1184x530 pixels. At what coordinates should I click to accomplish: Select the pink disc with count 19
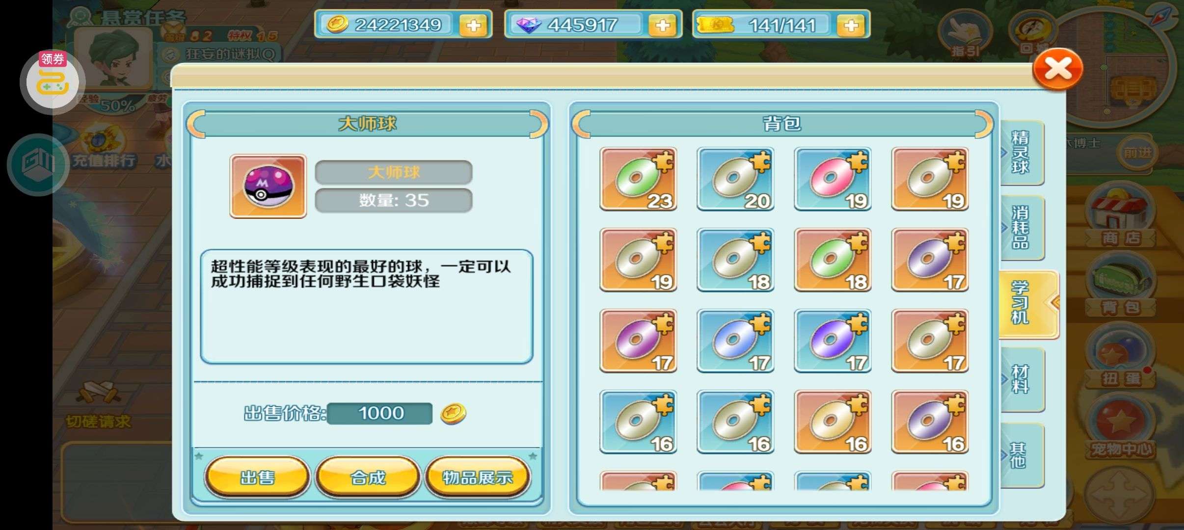click(x=833, y=179)
